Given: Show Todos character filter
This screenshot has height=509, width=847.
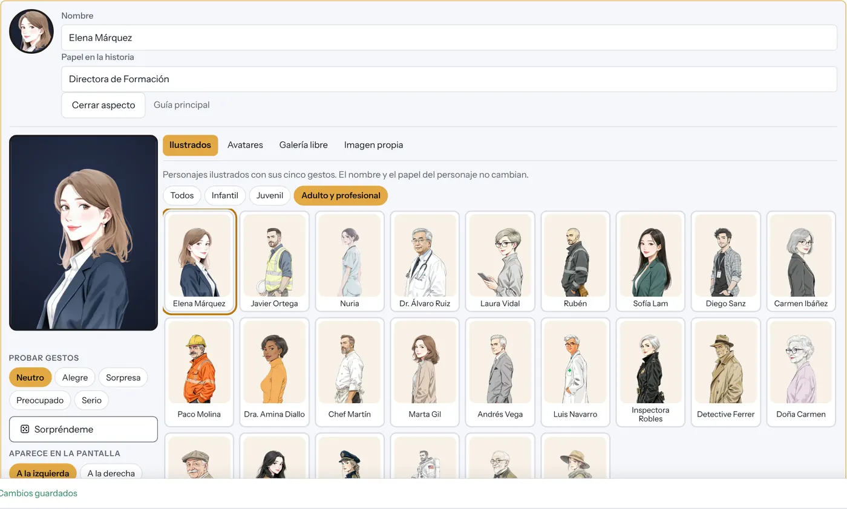Looking at the screenshot, I should tap(182, 195).
